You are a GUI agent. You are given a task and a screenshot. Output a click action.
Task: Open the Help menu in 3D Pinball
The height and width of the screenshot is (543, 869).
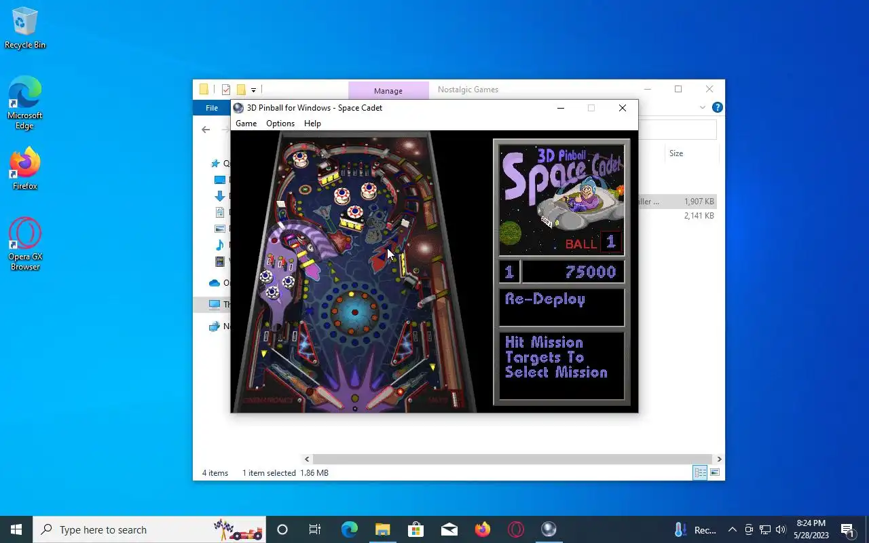pos(312,124)
